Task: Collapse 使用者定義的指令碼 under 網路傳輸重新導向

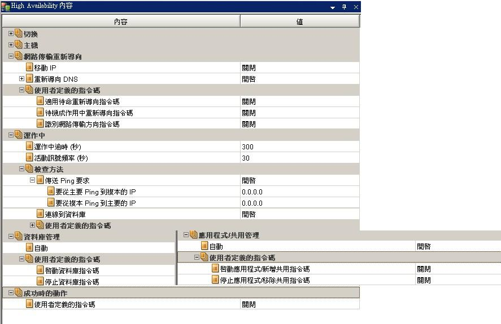Action: tap(21, 90)
